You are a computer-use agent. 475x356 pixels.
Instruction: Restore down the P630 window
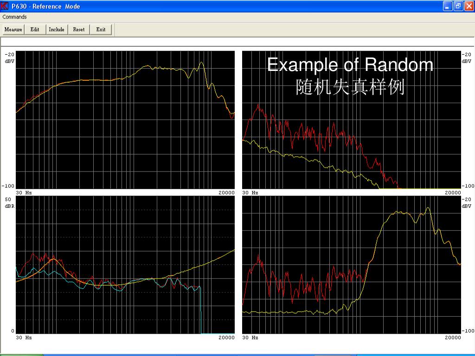point(458,6)
